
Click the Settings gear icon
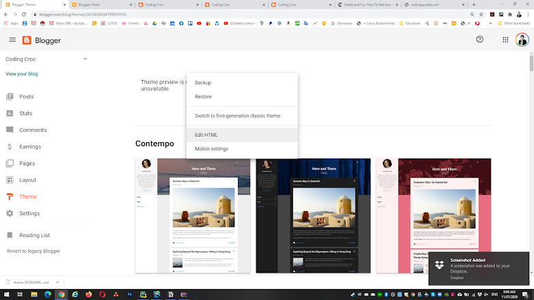tap(10, 213)
